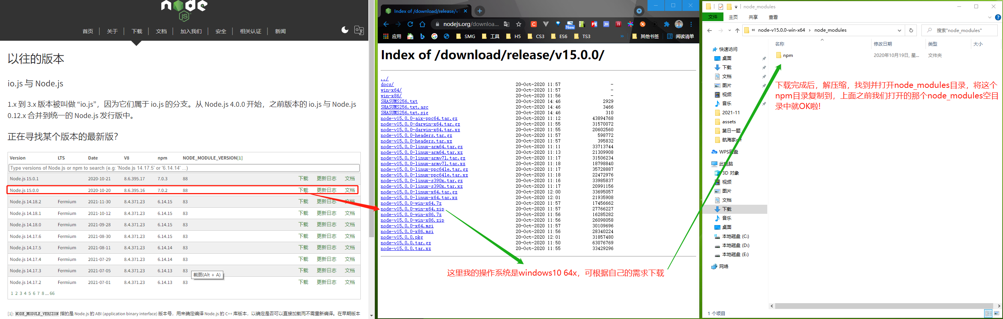
Task: Open Chrome three-dot menu
Action: [691, 24]
